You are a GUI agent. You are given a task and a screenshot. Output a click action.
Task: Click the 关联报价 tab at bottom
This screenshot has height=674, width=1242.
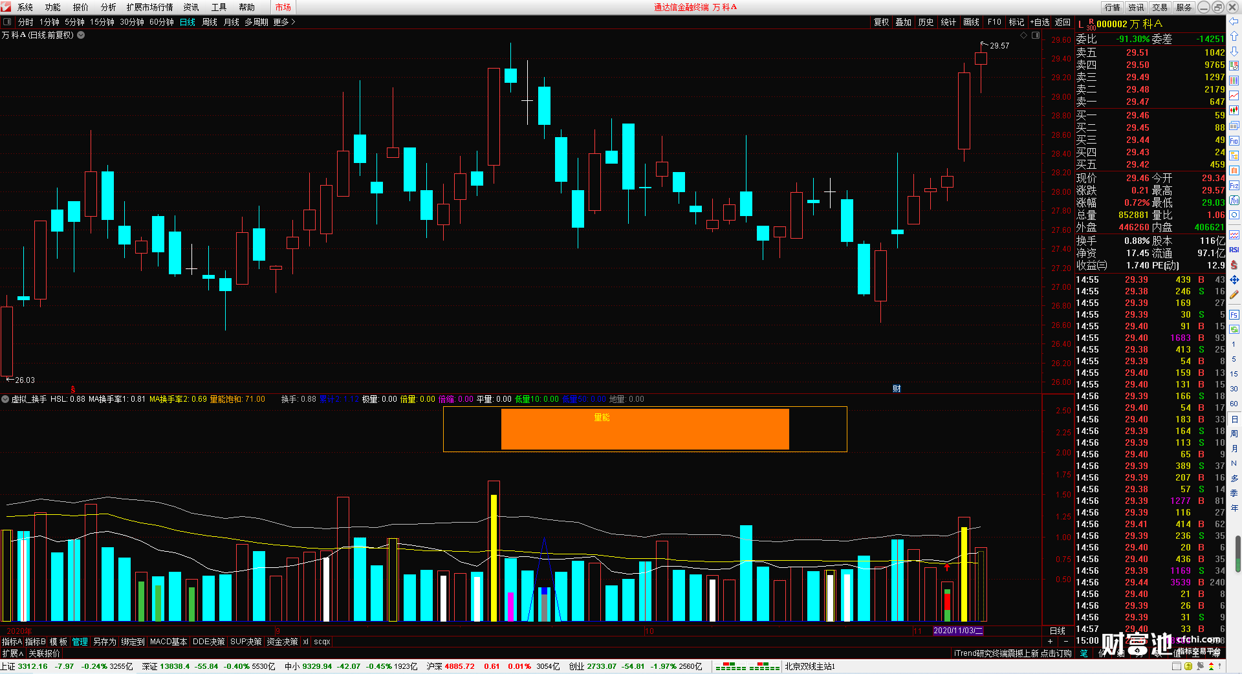(44, 653)
